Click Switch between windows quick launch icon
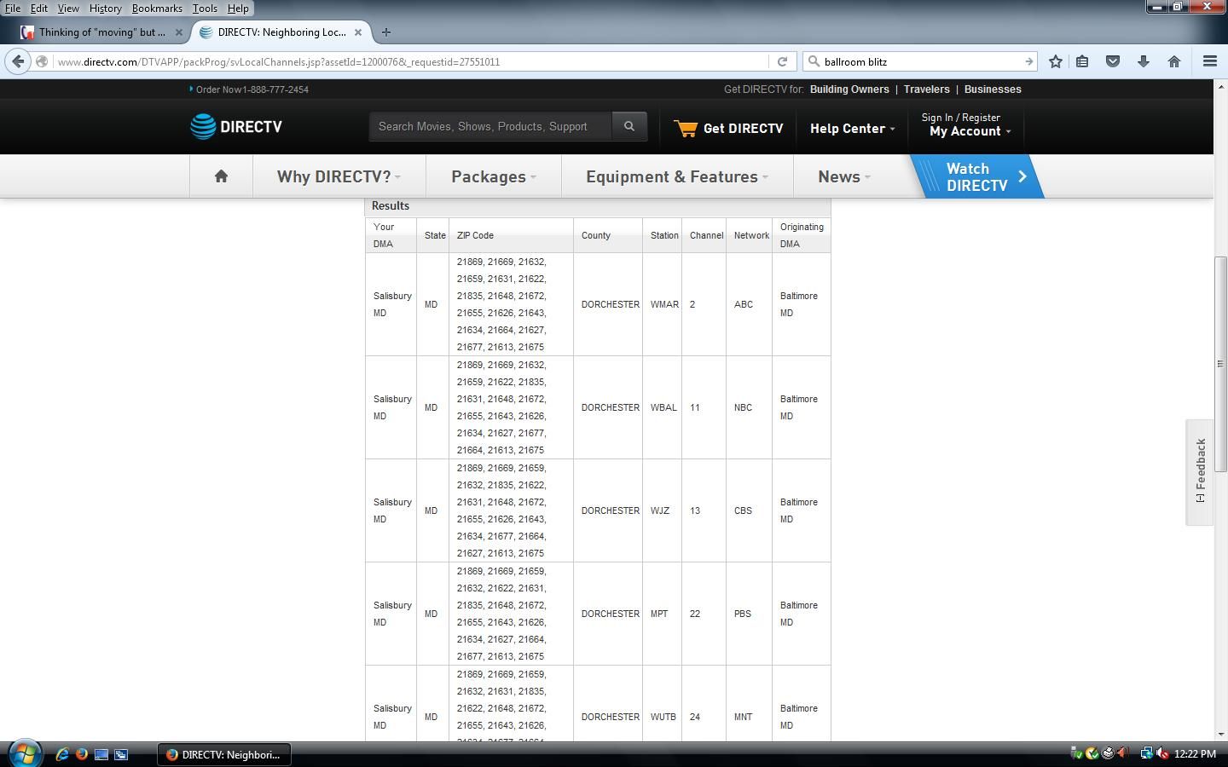 click(x=121, y=754)
